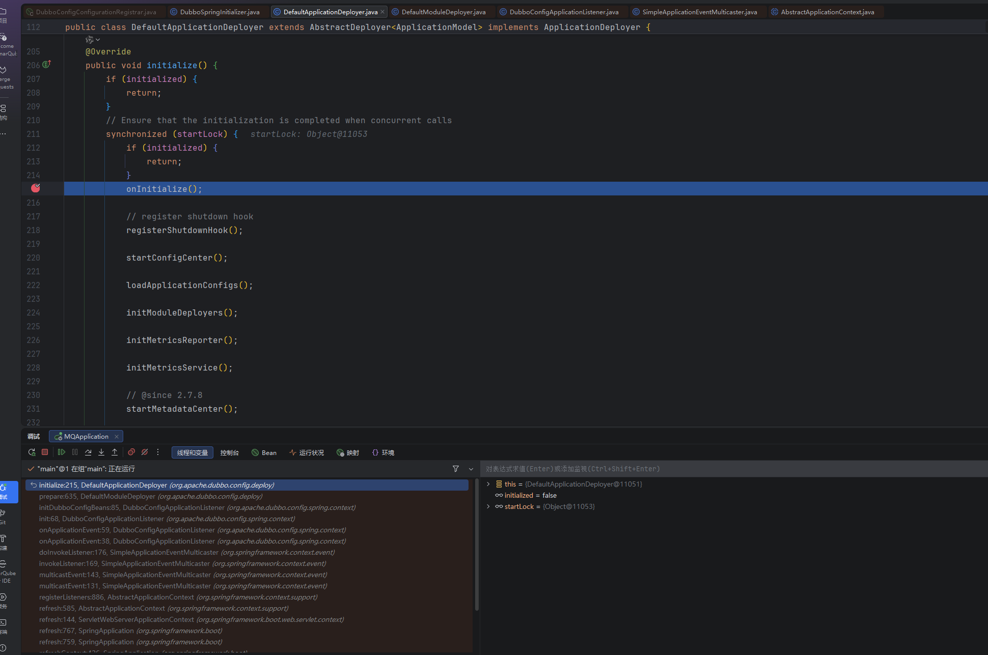The image size is (988, 655).
Task: Click the Rerun debug icon
Action: pos(32,452)
